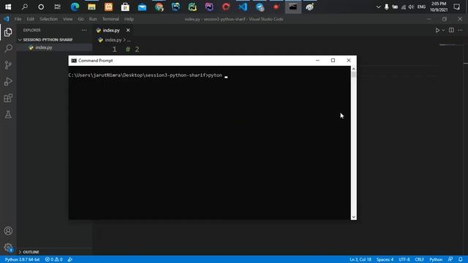Change file encoding UTF-8
This screenshot has width=468, height=263.
click(404, 259)
